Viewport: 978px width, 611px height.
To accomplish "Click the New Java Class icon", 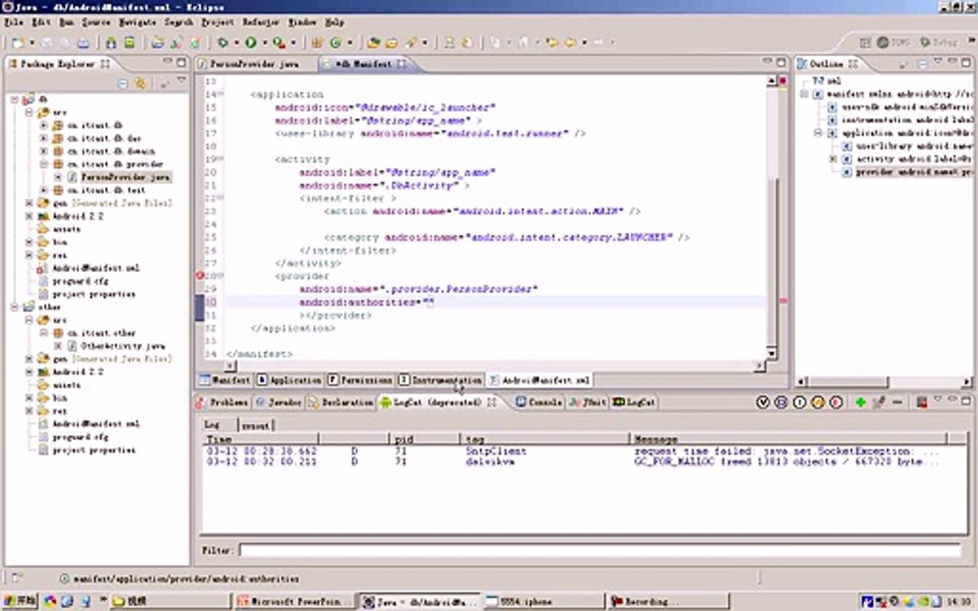I will (x=335, y=42).
